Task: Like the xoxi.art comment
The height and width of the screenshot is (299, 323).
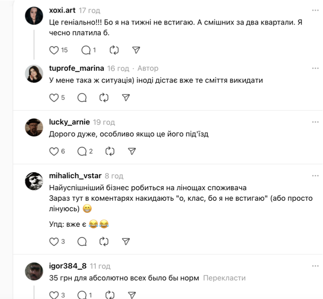Action: [54, 50]
